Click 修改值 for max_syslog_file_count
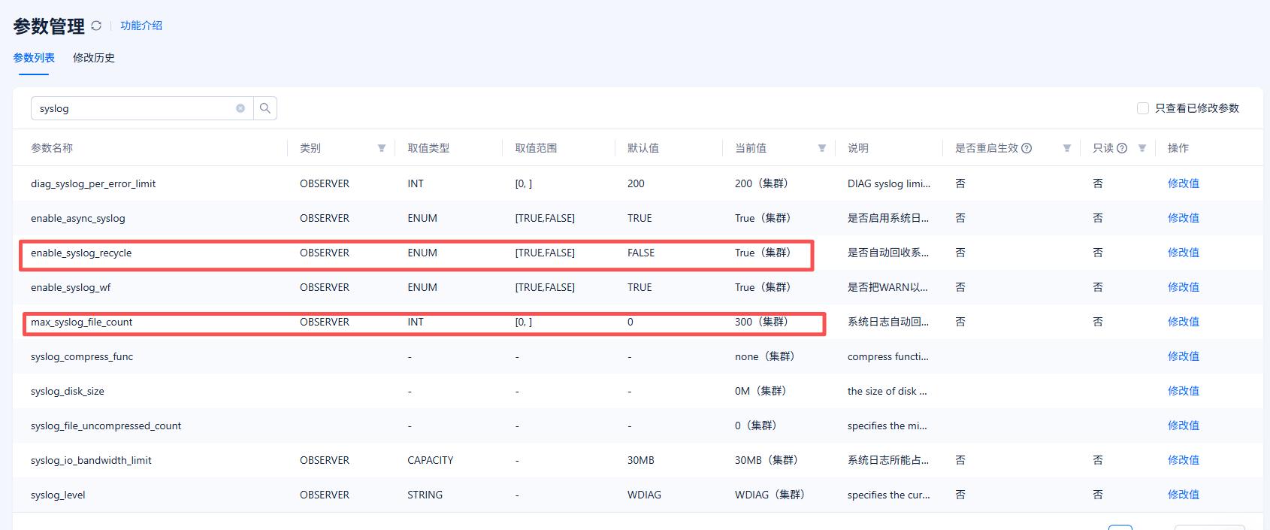This screenshot has height=530, width=1270. [1183, 322]
